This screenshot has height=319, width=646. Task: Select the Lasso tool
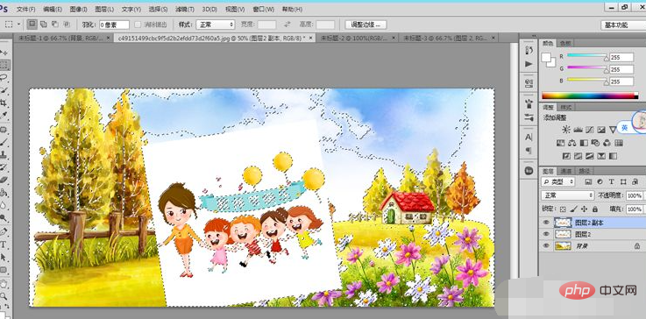click(x=4, y=77)
